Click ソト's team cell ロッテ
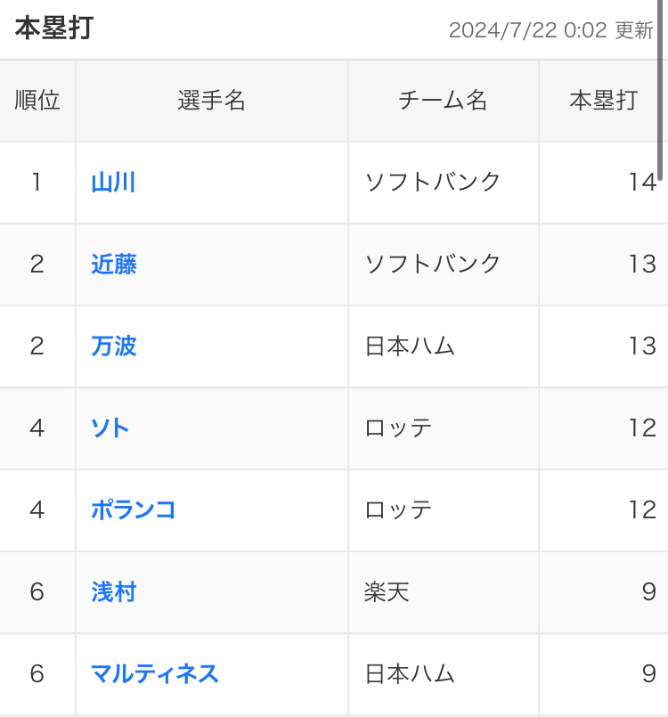 click(398, 428)
